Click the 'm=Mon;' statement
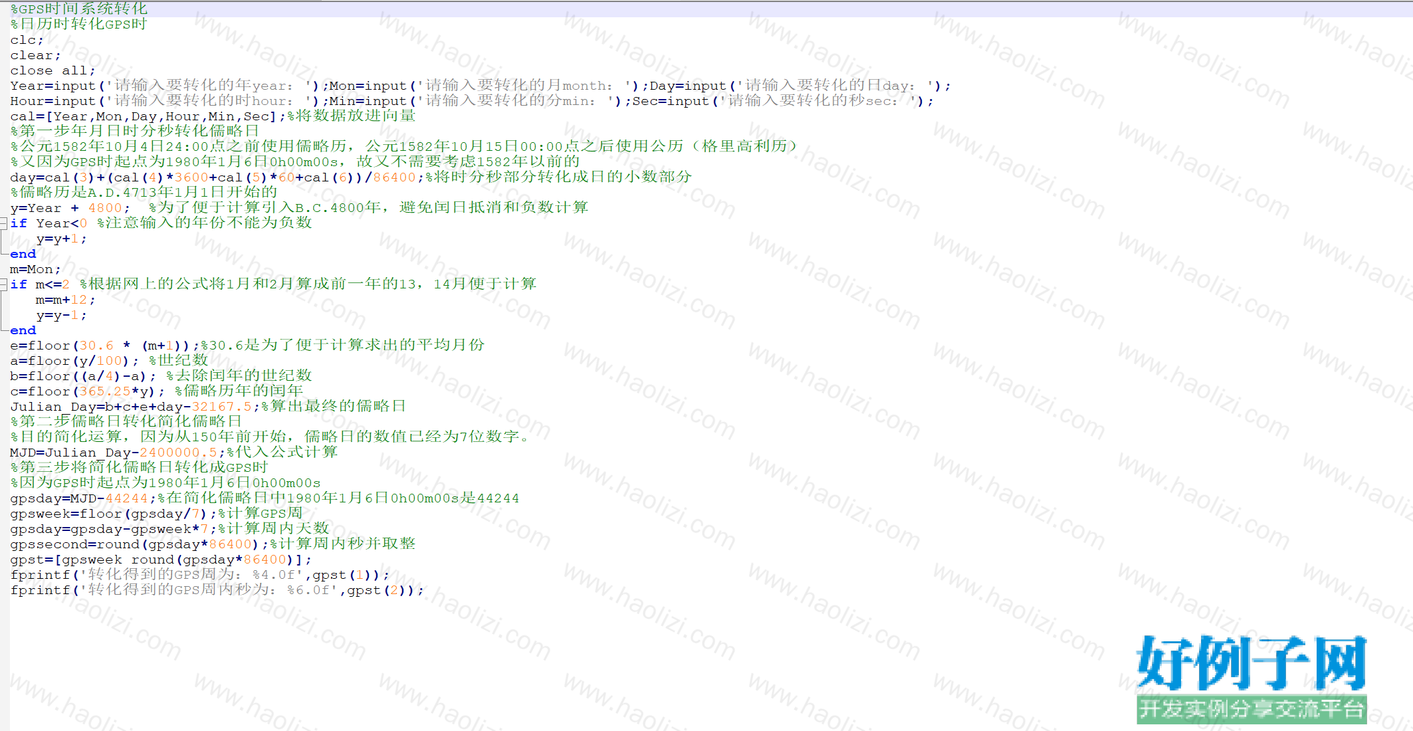This screenshot has height=731, width=1413. 36,269
